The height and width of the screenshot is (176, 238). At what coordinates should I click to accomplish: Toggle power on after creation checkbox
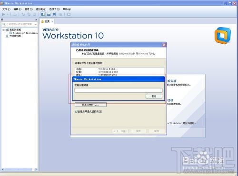click(76, 111)
